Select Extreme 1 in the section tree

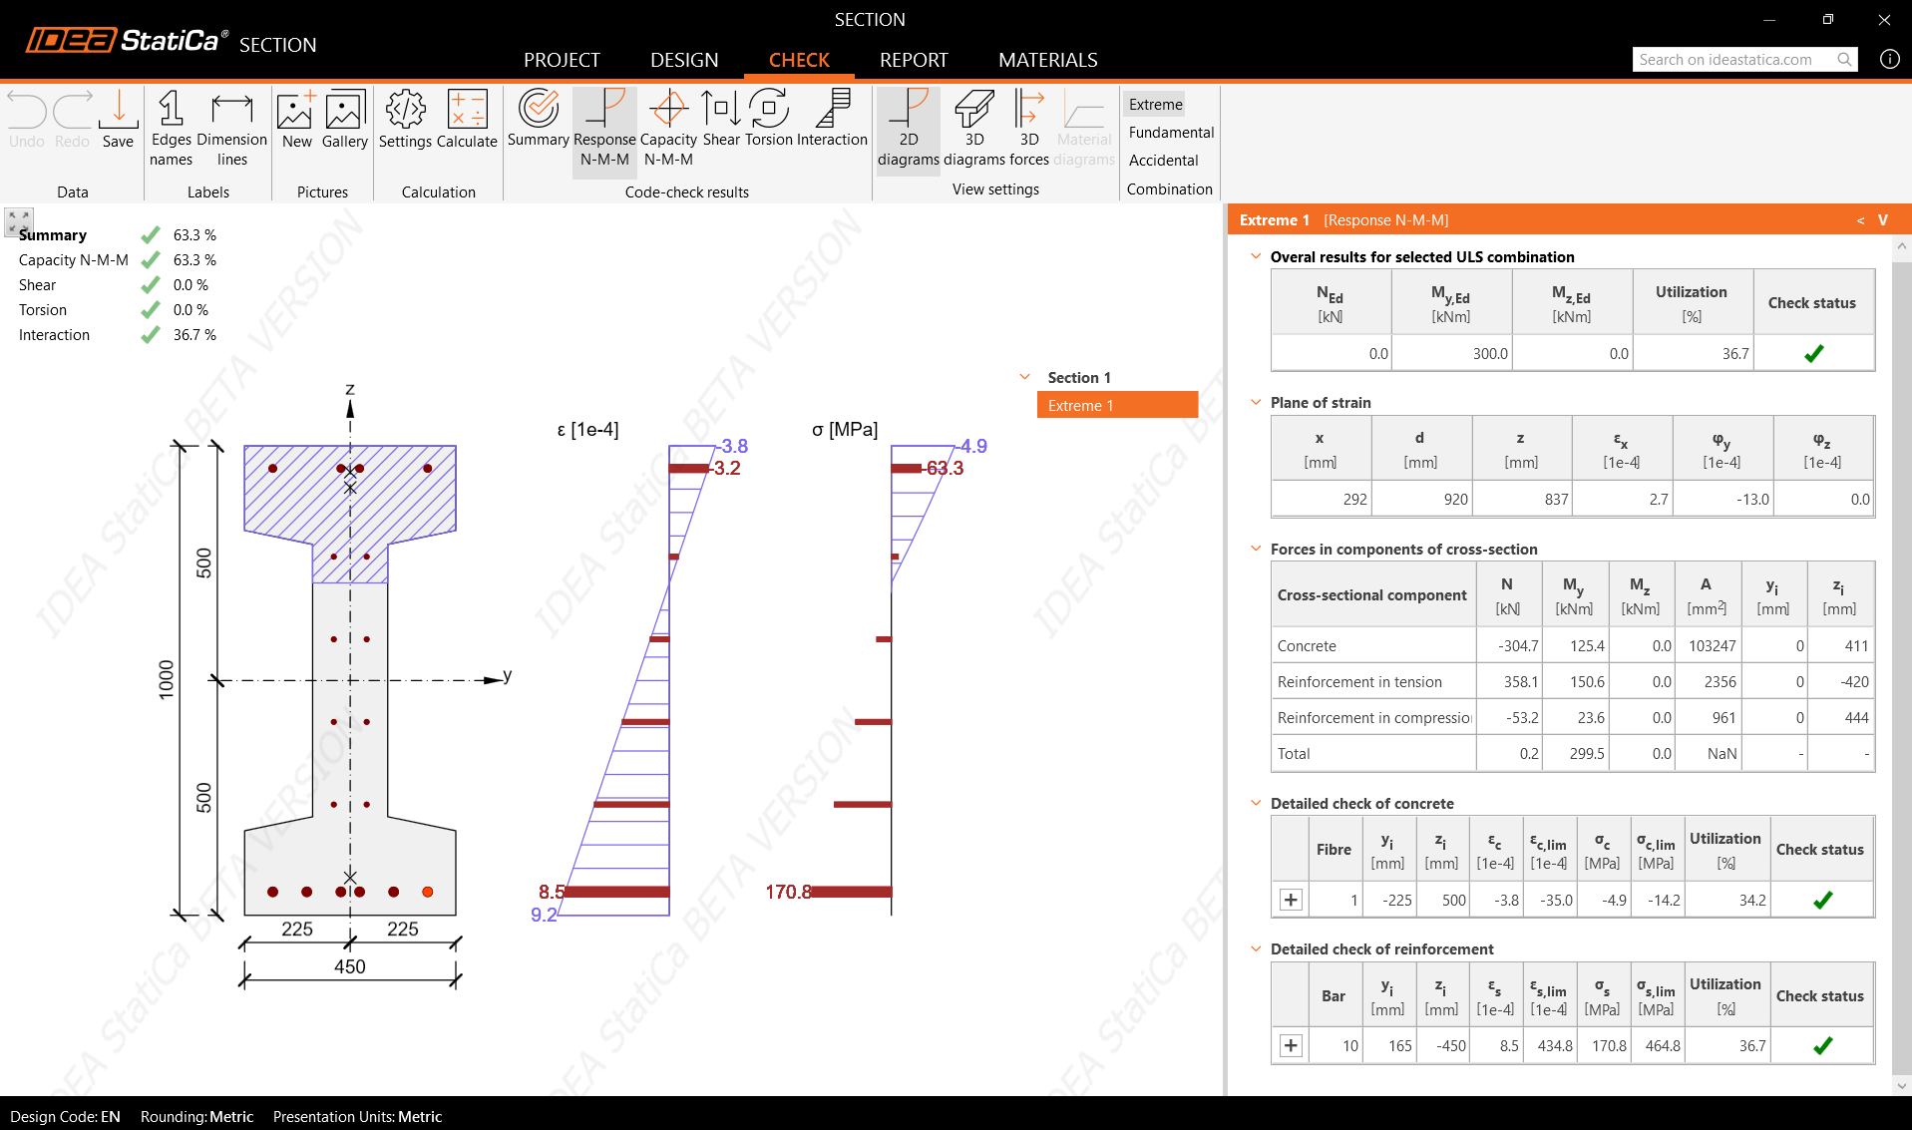coord(1116,405)
